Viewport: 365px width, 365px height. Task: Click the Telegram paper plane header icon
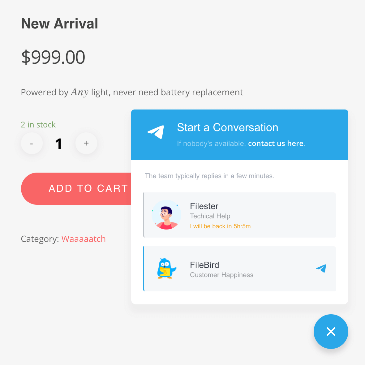tap(156, 132)
